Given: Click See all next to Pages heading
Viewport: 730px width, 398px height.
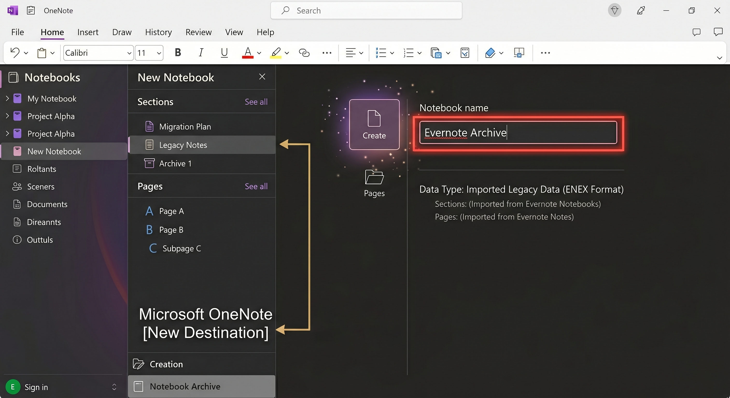Looking at the screenshot, I should click(256, 186).
